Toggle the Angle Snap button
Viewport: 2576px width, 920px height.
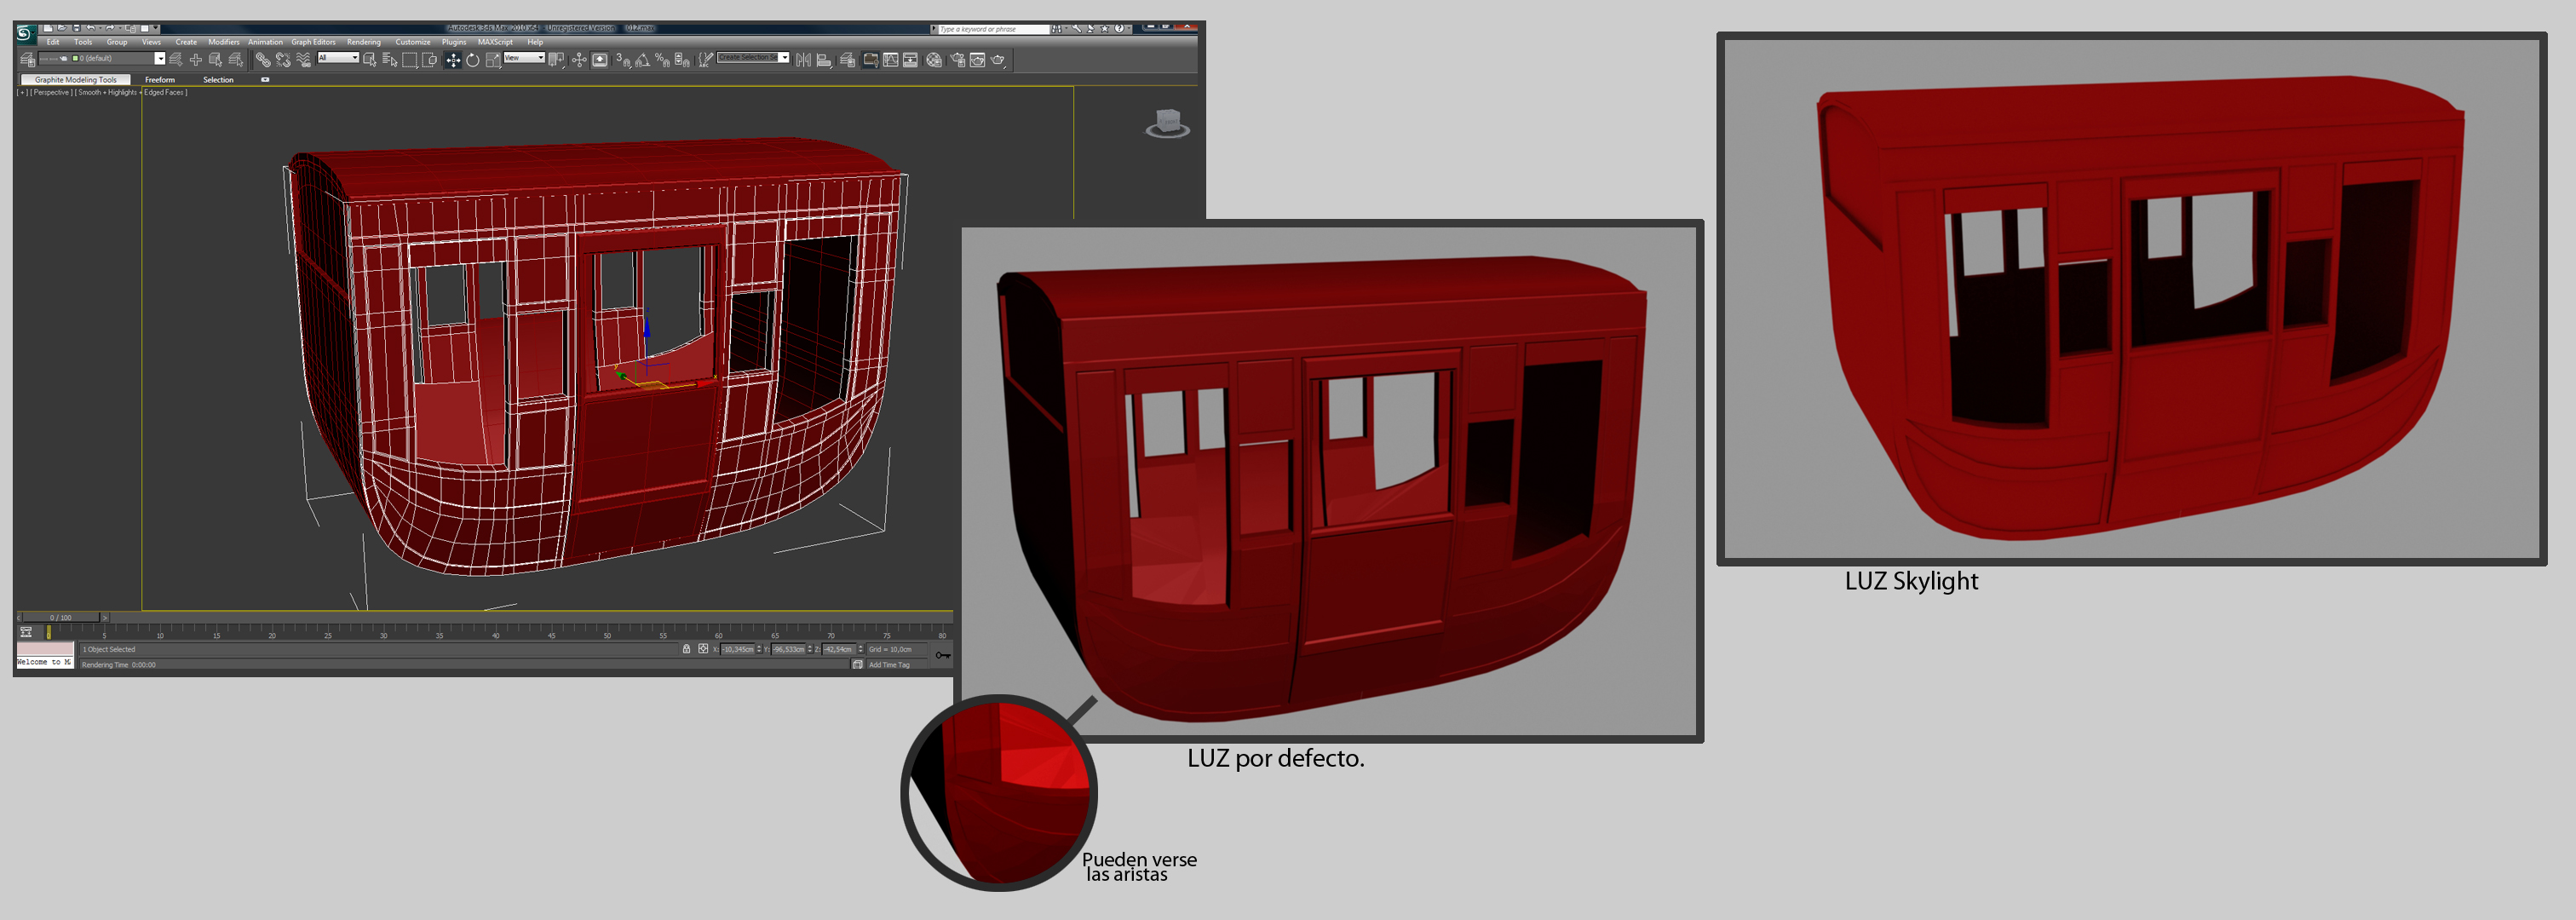click(642, 60)
